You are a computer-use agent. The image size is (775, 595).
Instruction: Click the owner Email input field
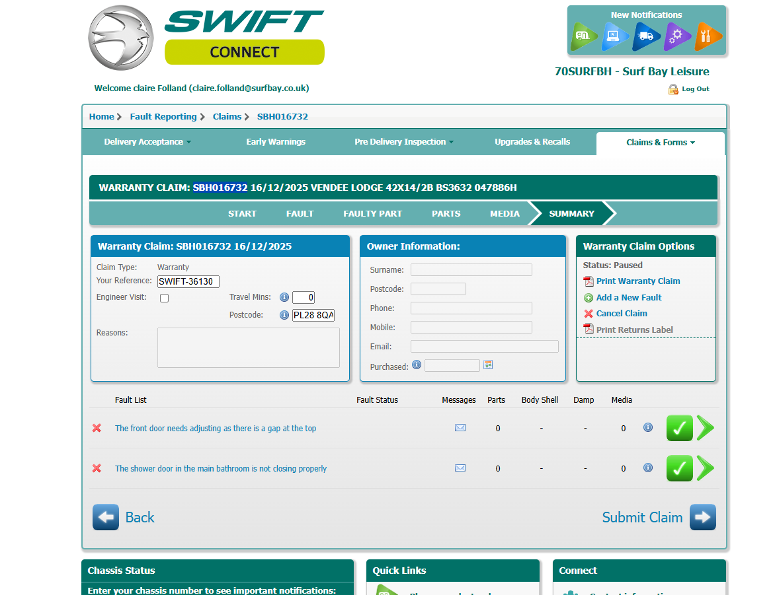coord(484,346)
